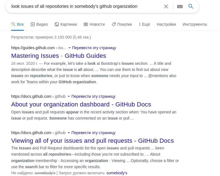Click the https://guides.github.com URL text
Screen dimensions: 220x176
pyautogui.click(x=33, y=48)
